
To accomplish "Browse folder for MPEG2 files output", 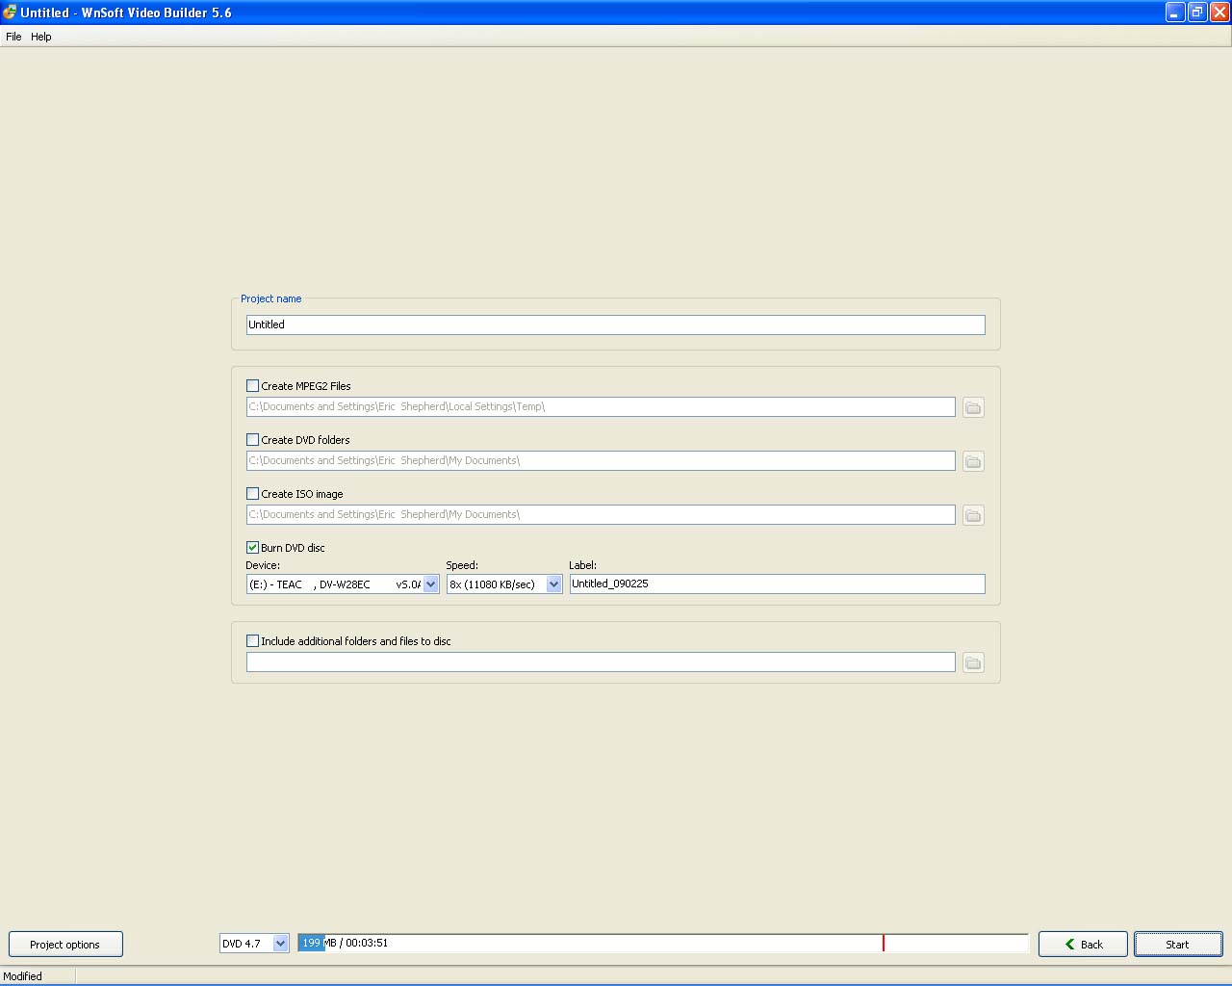I will tap(973, 407).
